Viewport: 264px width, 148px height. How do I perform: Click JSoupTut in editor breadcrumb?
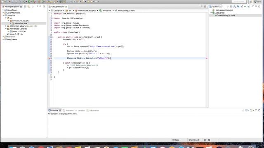[x=58, y=11]
